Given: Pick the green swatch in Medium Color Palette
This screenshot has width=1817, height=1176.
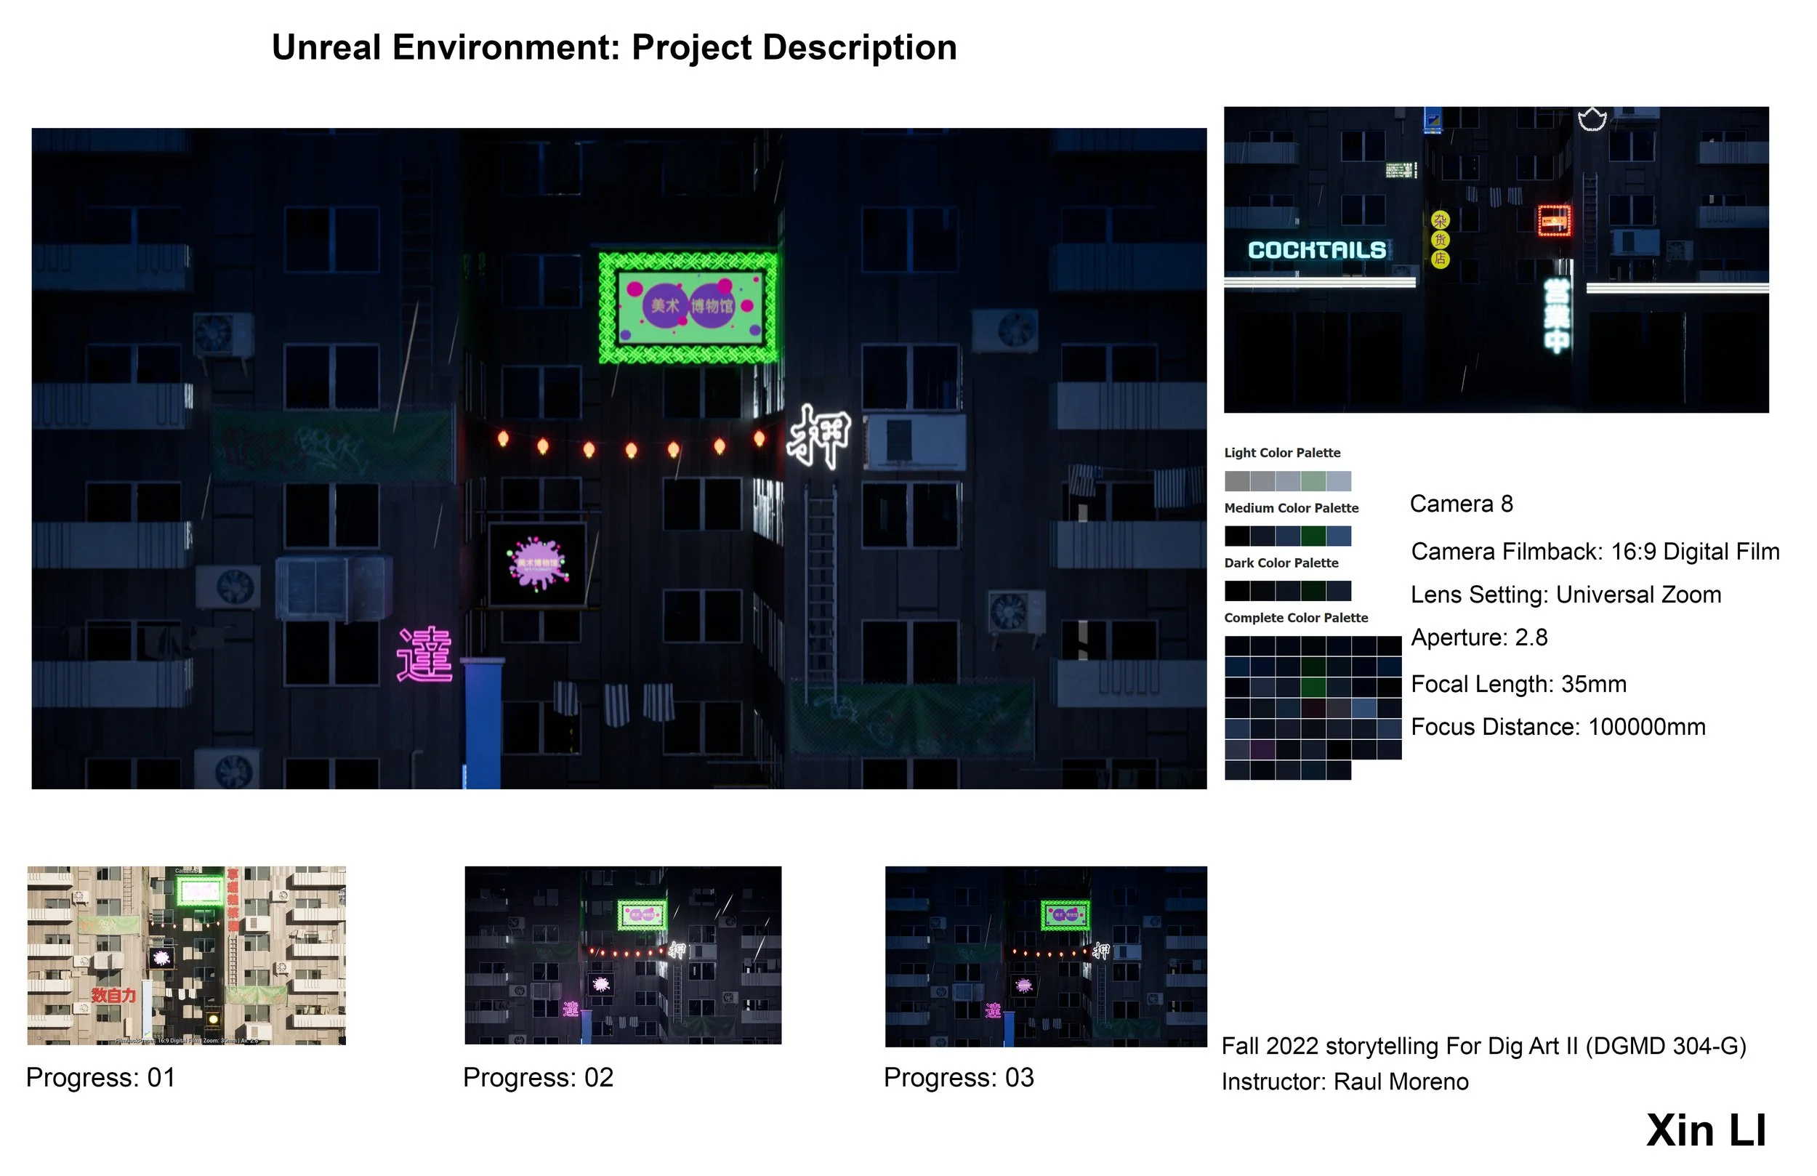Looking at the screenshot, I should coord(1313,536).
